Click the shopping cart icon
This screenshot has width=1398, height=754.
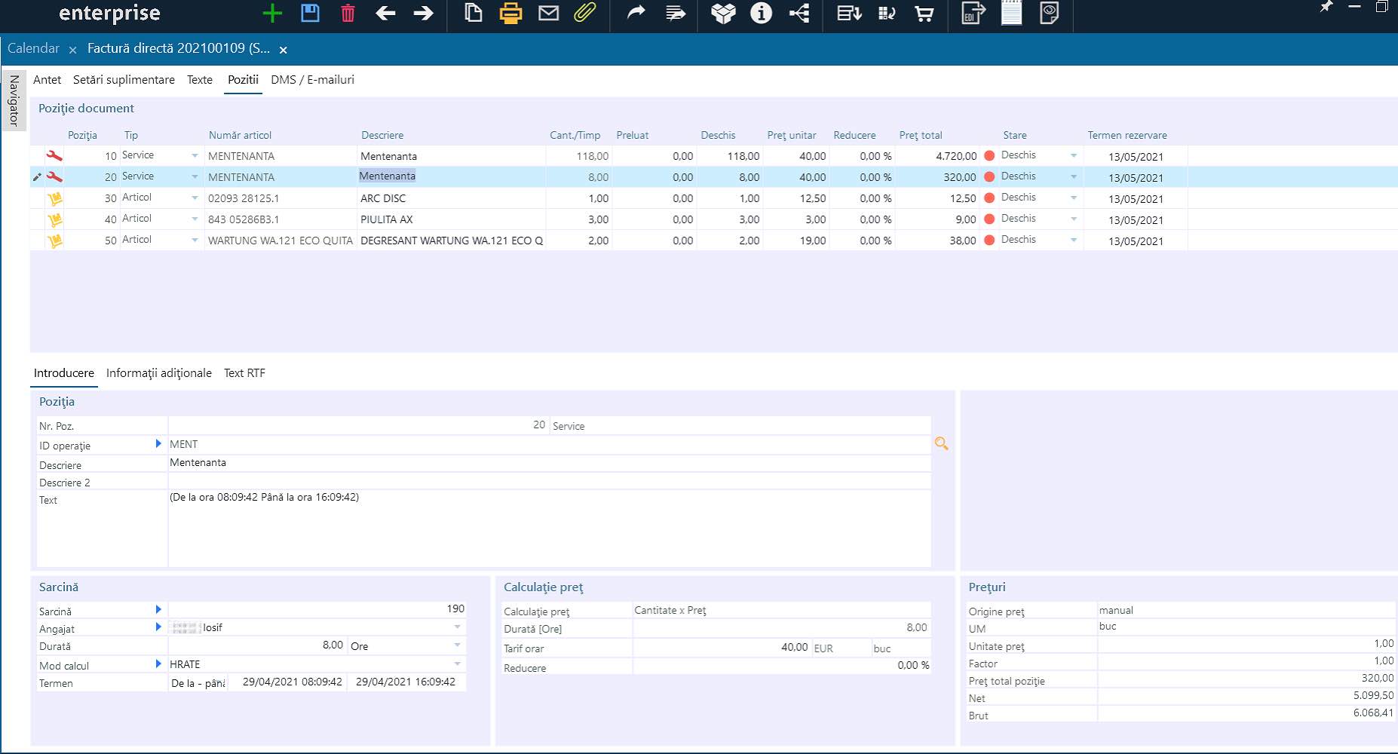click(x=924, y=14)
